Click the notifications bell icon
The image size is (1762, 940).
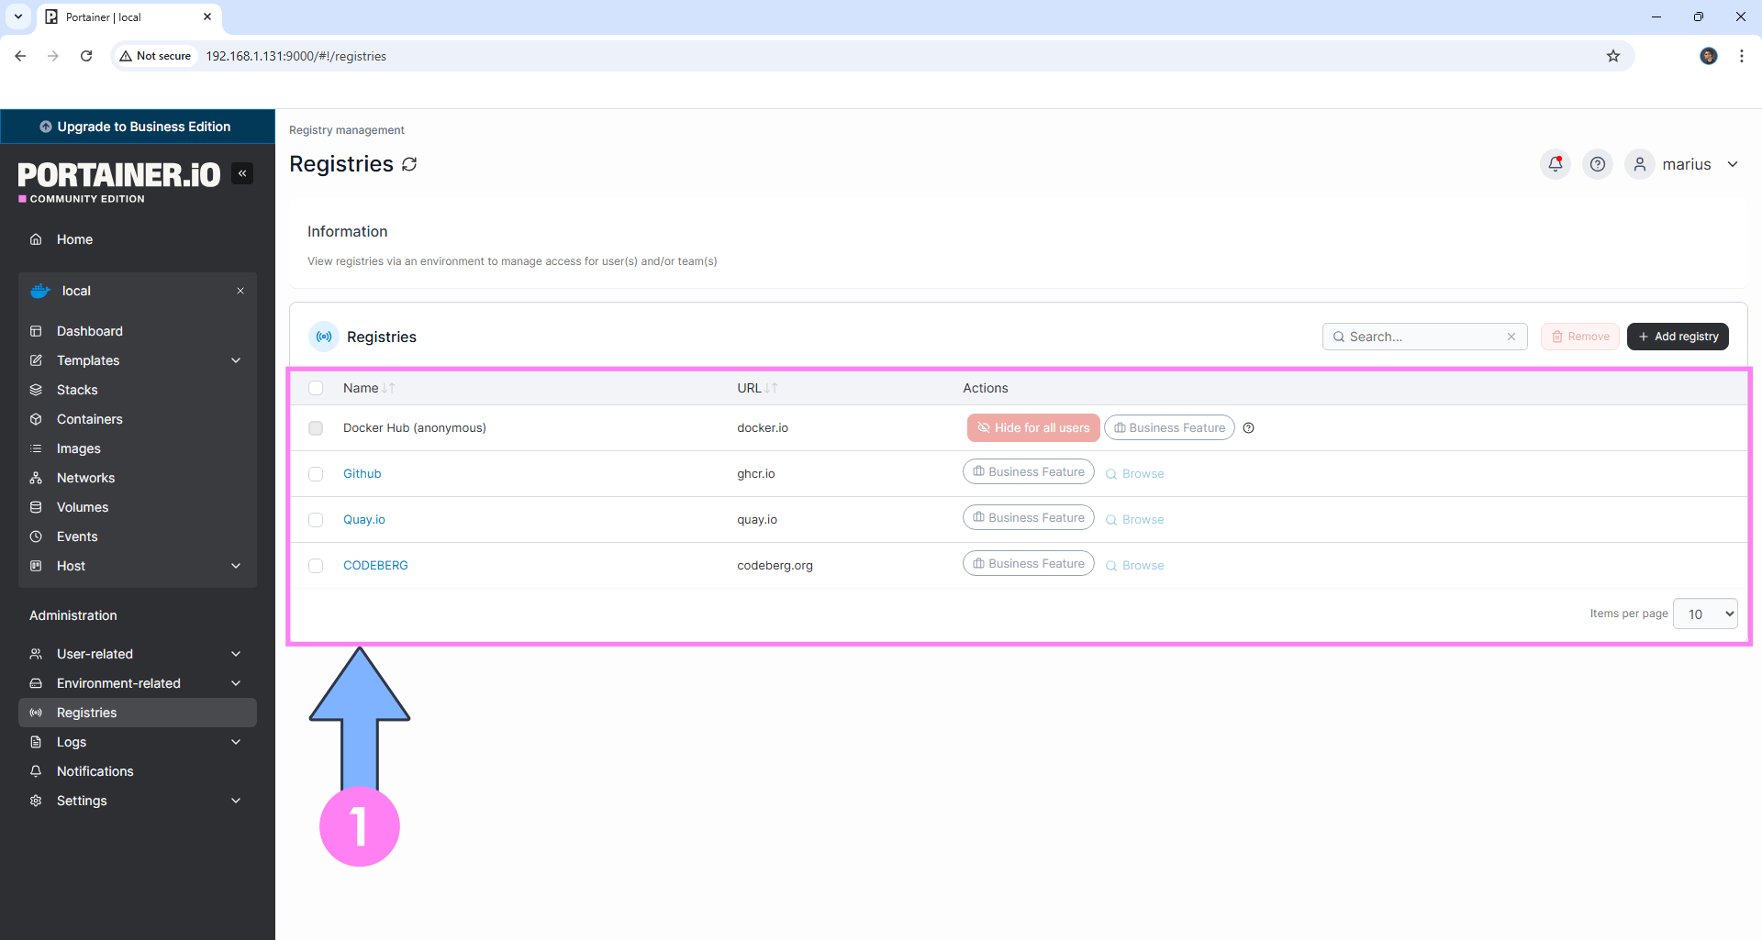(1555, 164)
